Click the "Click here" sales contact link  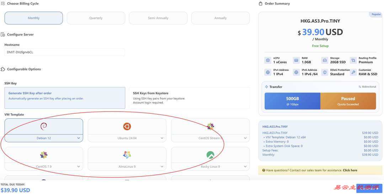(x=350, y=170)
